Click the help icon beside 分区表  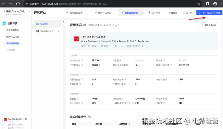(x=164, y=103)
